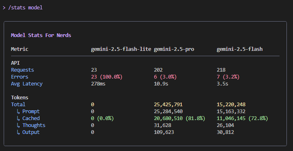This screenshot has width=293, height=151.
Task: Click the 'Tokens' section label
Action: tap(20, 98)
